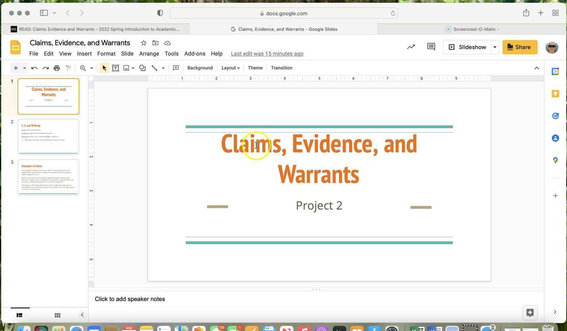Open the Arrange menu
This screenshot has width=567, height=331.
coord(149,54)
